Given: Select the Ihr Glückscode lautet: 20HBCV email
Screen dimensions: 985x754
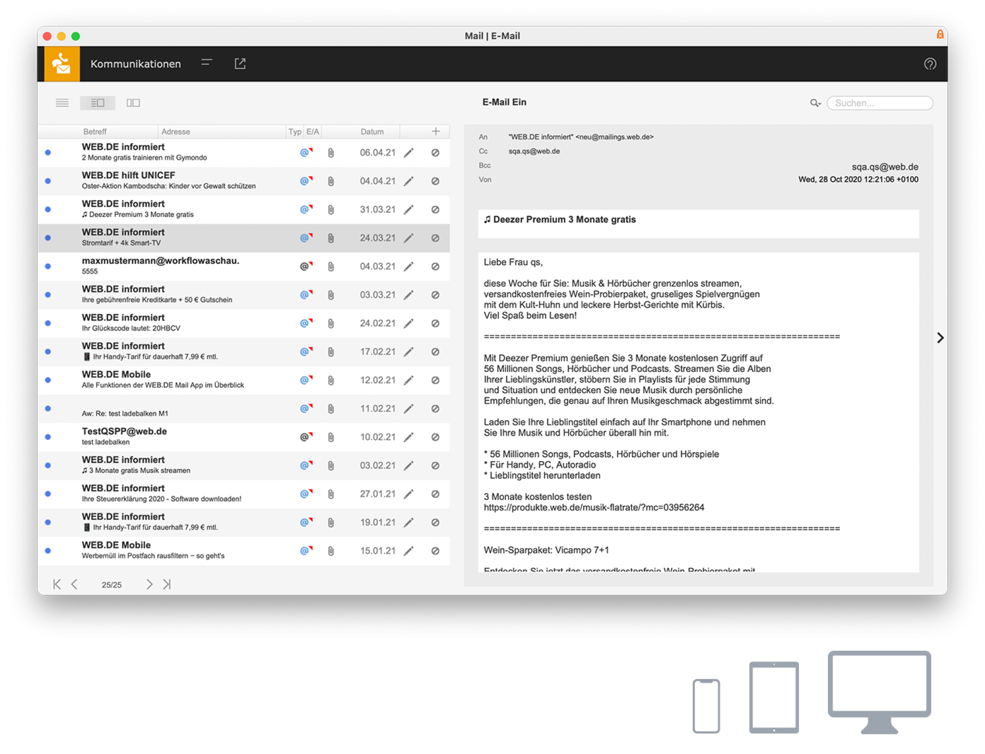Looking at the screenshot, I should click(x=244, y=324).
